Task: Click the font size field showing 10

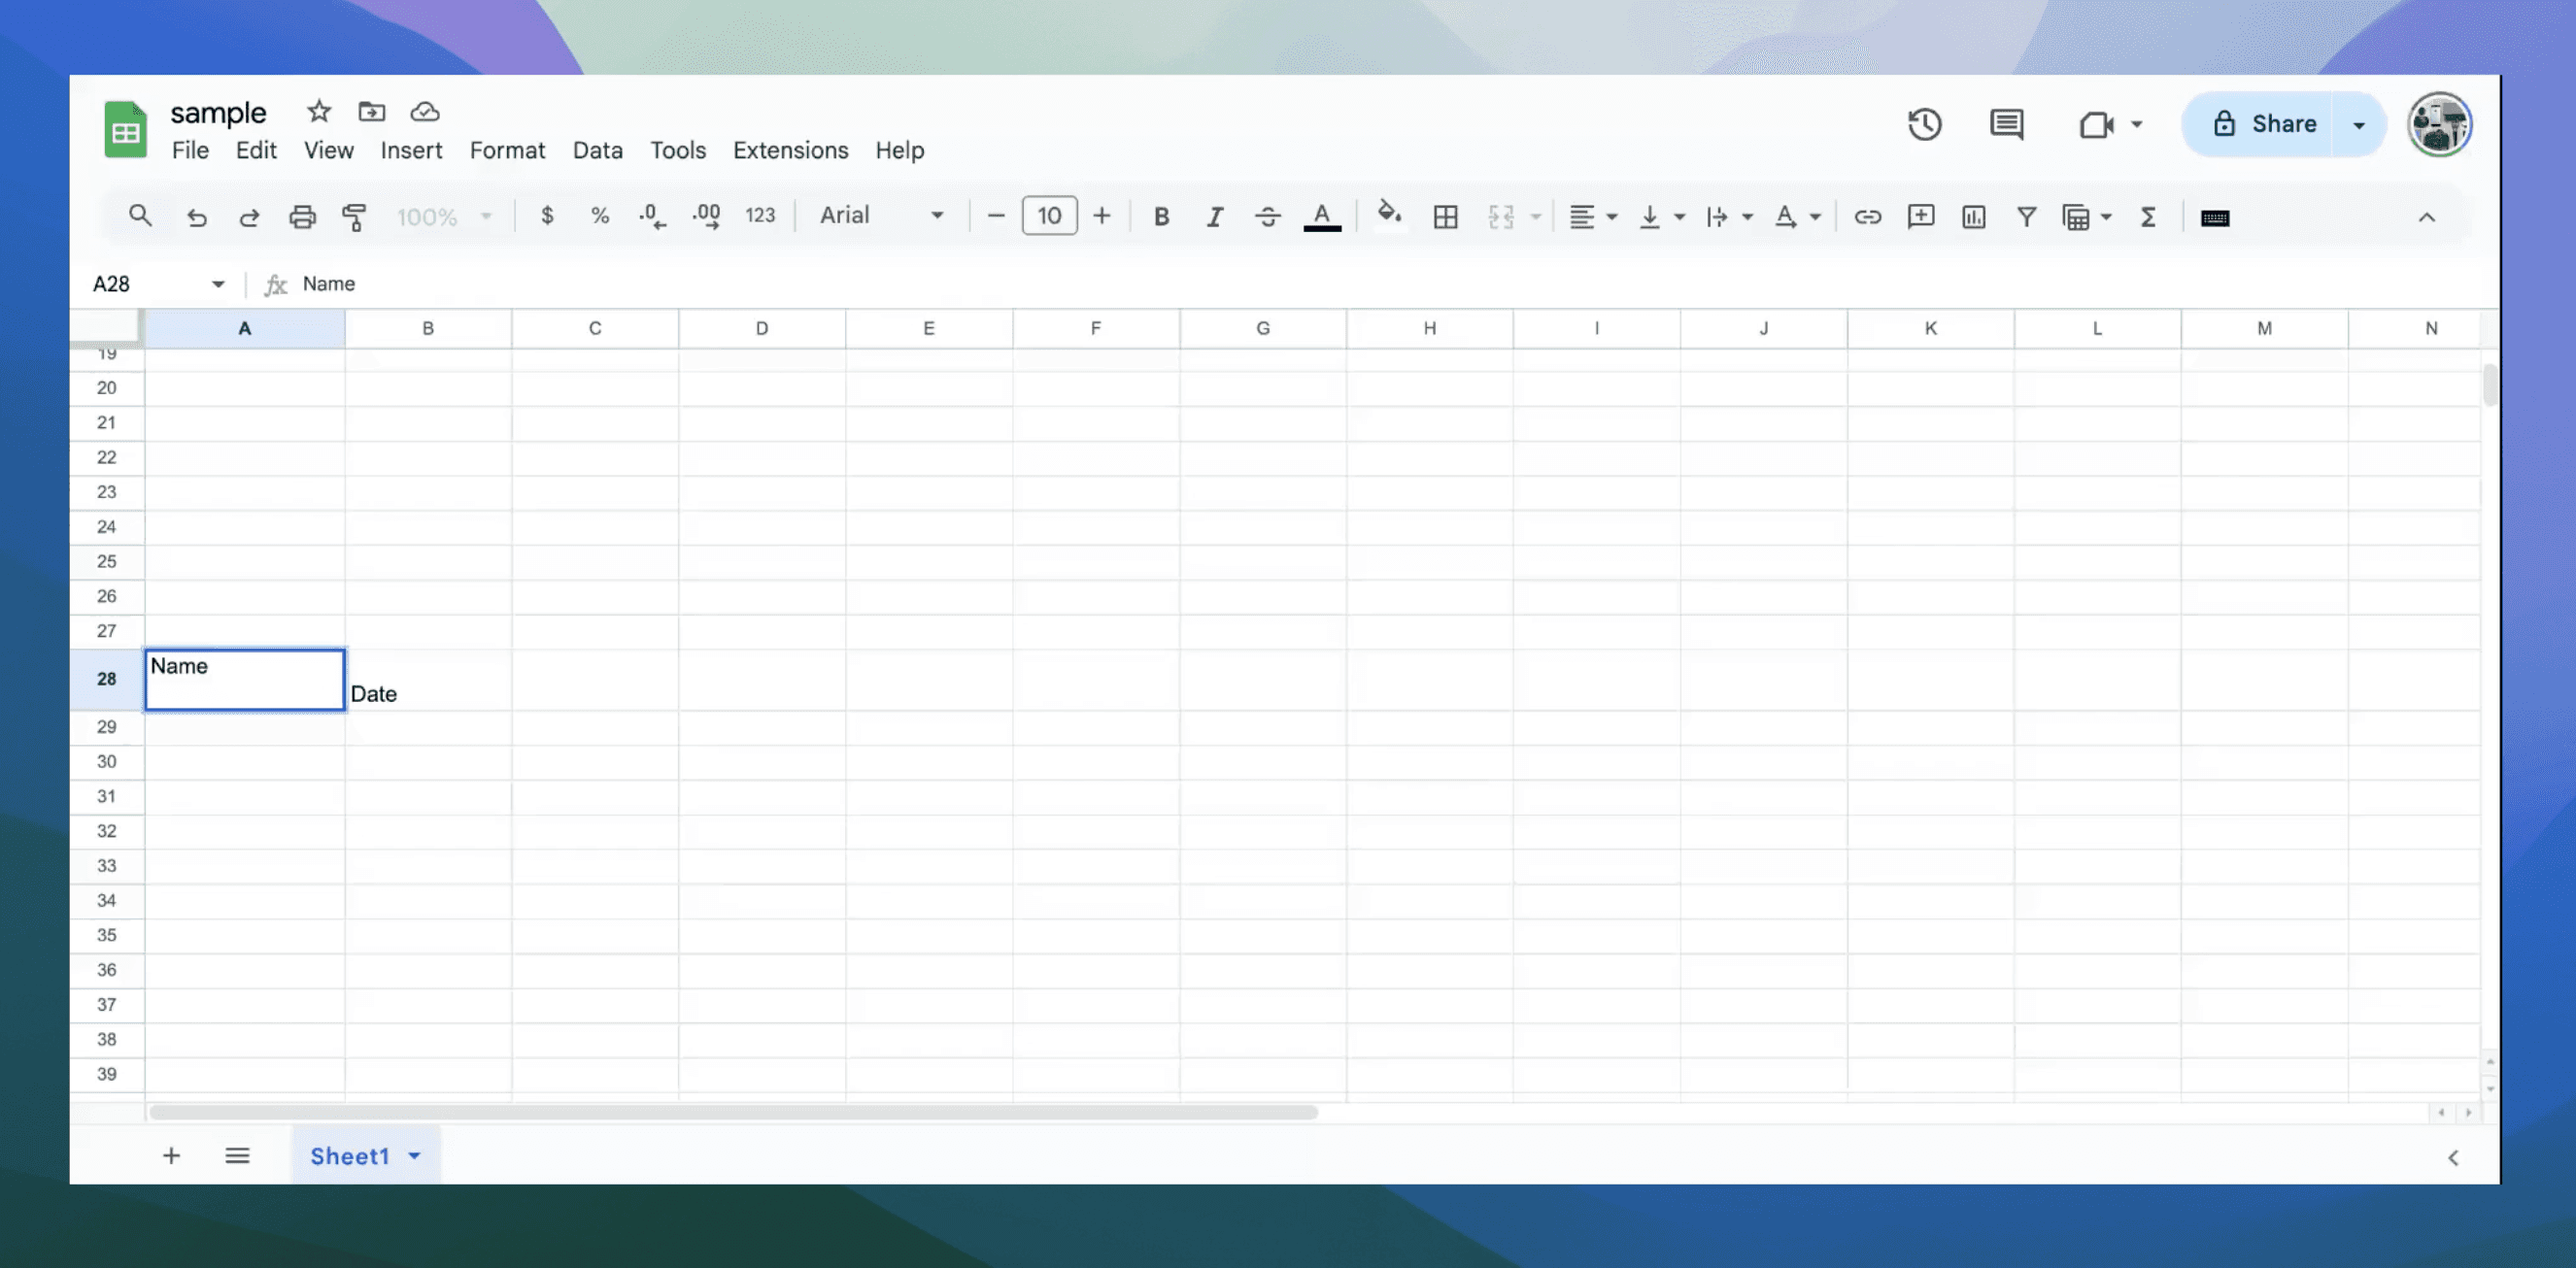Action: point(1049,216)
